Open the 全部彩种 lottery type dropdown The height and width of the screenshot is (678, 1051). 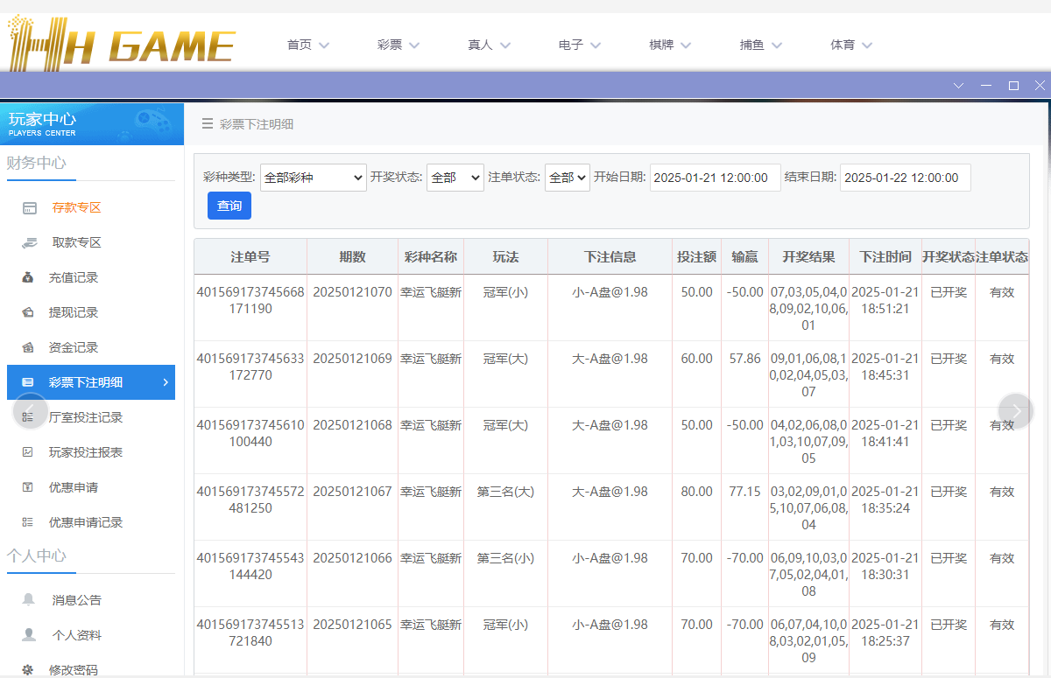point(313,177)
